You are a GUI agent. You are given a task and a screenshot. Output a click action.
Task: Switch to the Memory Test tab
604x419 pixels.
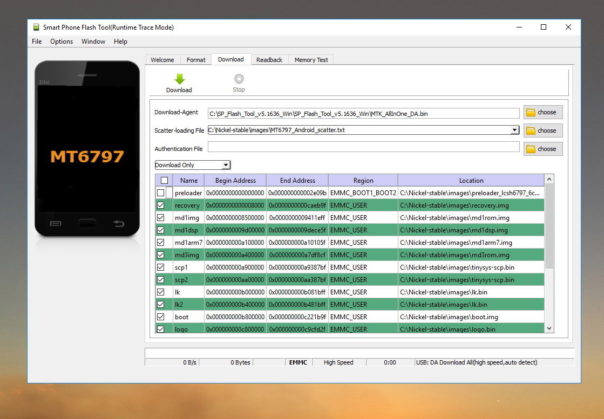tap(311, 60)
